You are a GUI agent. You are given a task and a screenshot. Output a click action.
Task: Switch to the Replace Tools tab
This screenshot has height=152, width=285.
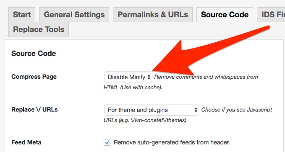[x=39, y=29]
